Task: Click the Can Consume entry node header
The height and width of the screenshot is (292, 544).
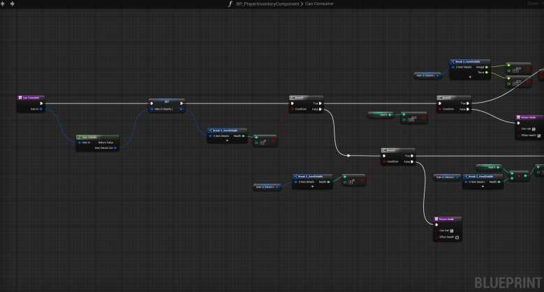Action: [31, 98]
